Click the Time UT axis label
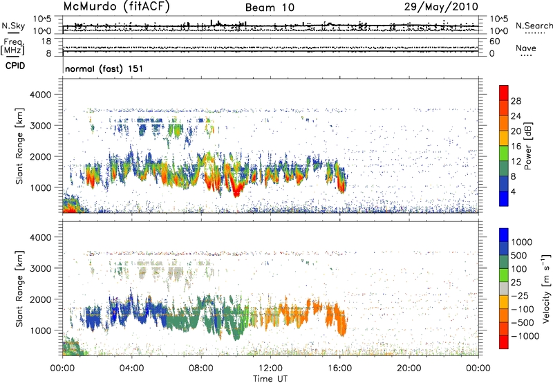The height and width of the screenshot is (383, 553). [x=270, y=379]
